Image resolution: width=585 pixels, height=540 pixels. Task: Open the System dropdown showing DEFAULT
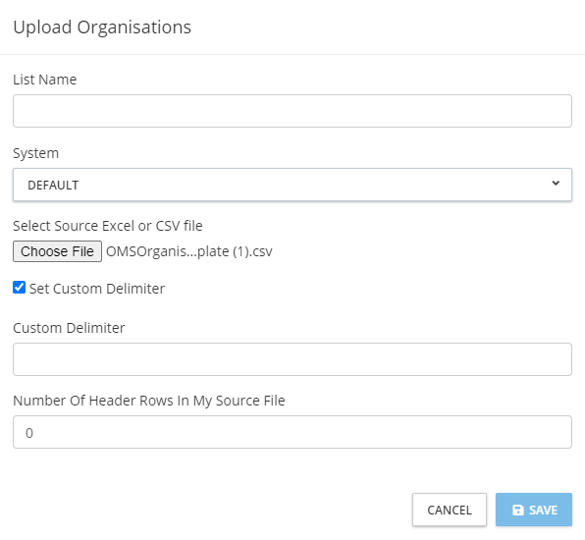point(292,185)
